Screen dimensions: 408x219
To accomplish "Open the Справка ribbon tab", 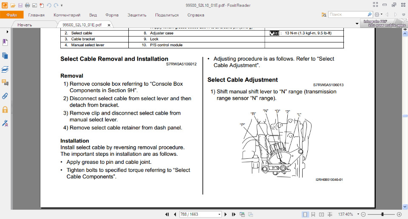I will [195, 15].
